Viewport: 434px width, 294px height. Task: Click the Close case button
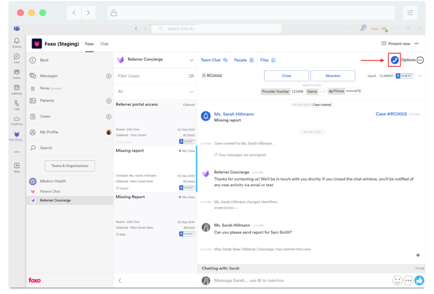pyautogui.click(x=286, y=76)
